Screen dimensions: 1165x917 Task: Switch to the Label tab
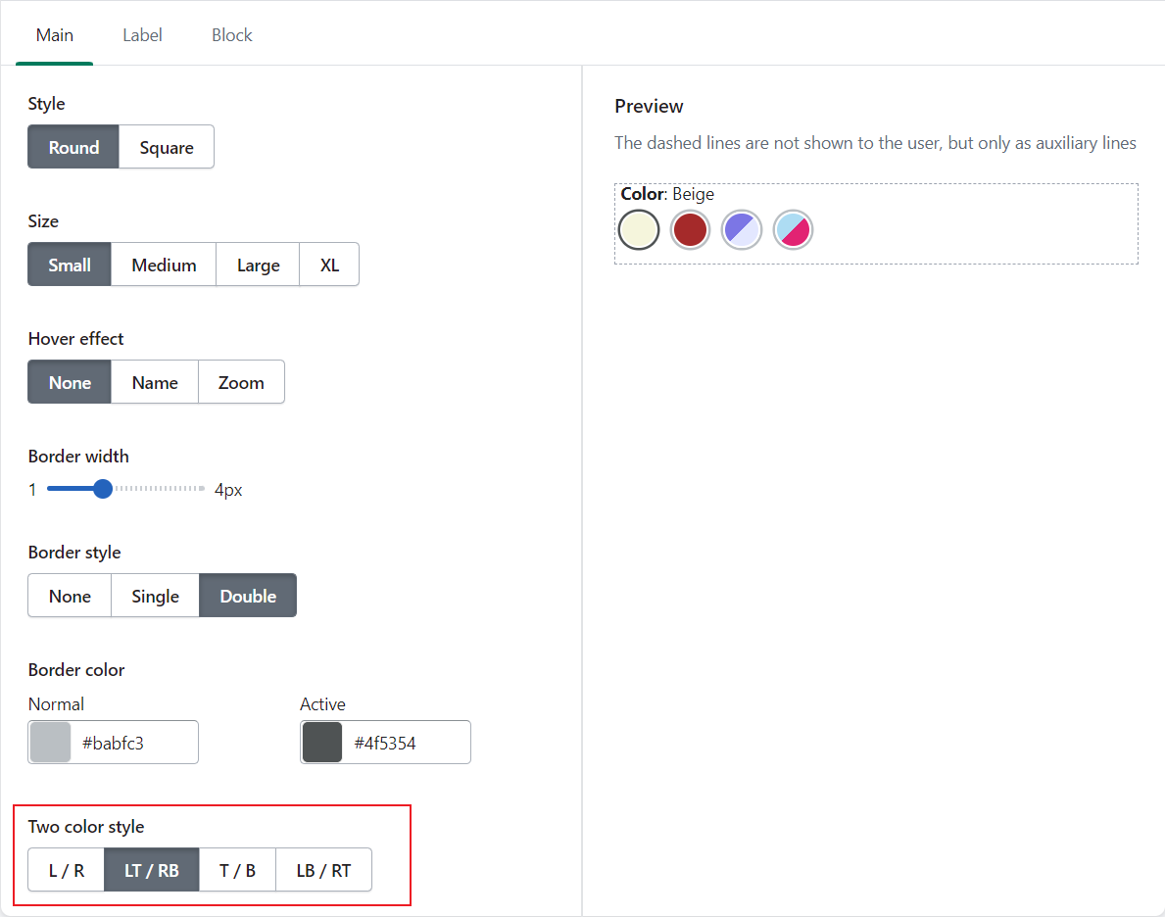point(142,35)
